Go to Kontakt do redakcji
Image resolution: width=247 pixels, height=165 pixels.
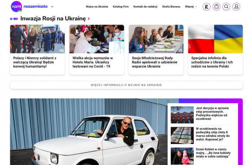(x=145, y=7)
